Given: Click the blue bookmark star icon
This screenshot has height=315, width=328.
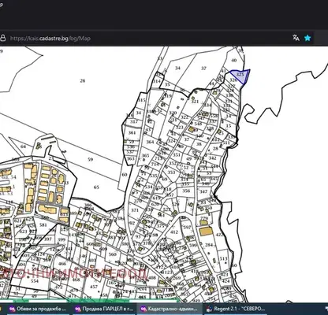Looking at the screenshot, I should click(307, 38).
